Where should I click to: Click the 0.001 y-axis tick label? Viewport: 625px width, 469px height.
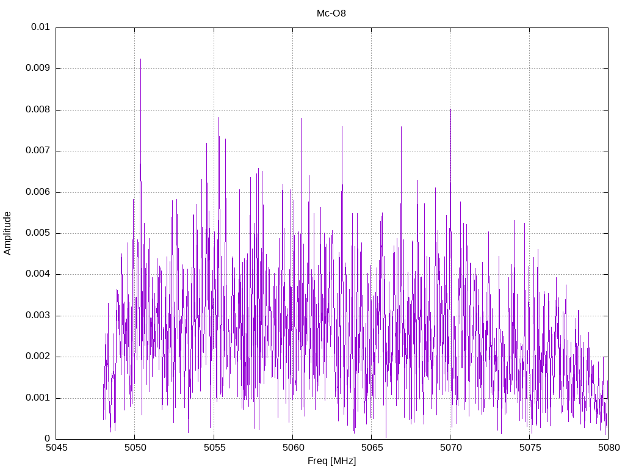click(x=38, y=398)
